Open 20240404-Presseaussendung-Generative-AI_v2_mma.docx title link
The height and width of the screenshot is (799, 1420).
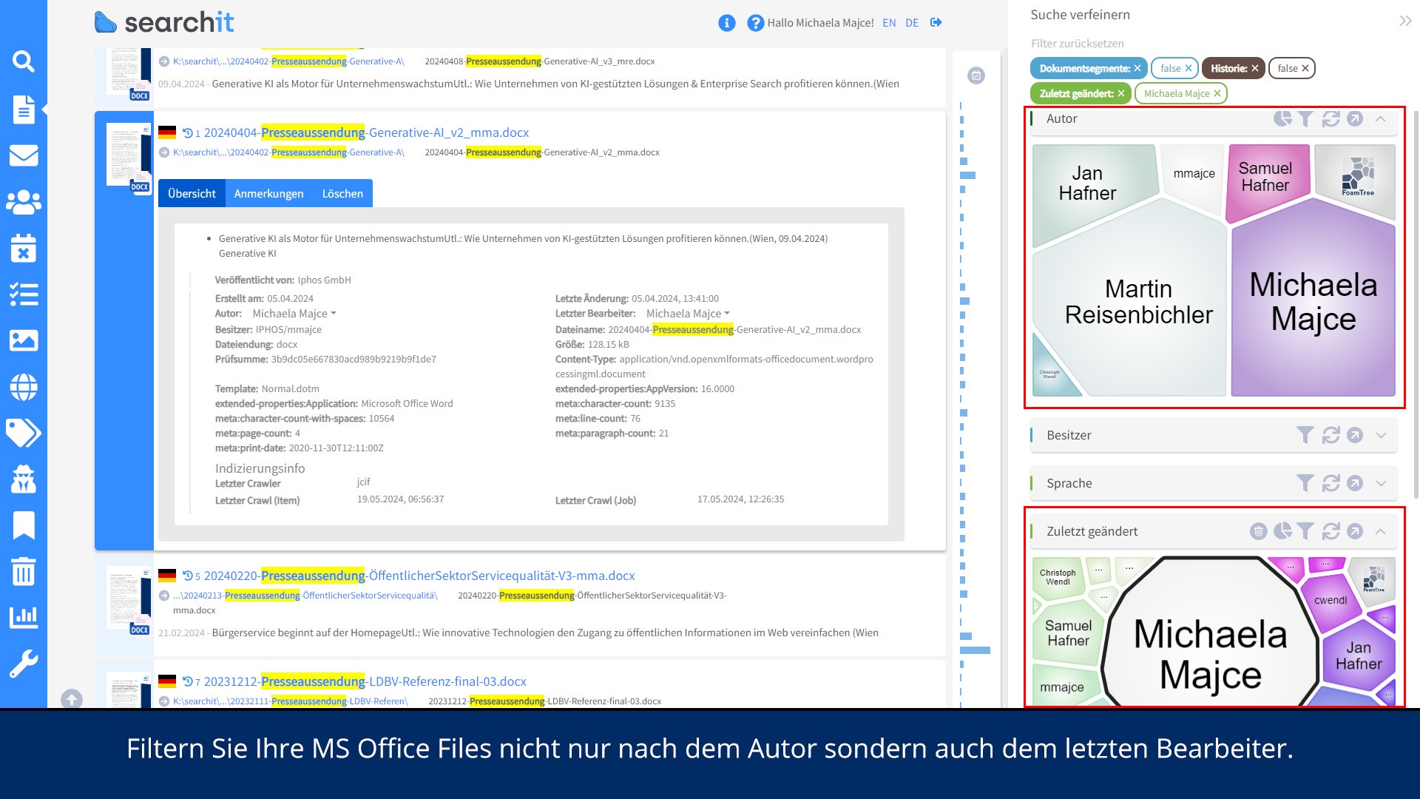pos(366,132)
